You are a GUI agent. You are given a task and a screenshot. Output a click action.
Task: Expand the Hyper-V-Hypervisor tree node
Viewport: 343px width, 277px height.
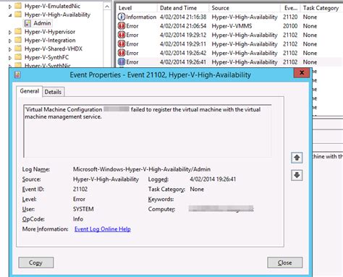click(x=10, y=32)
